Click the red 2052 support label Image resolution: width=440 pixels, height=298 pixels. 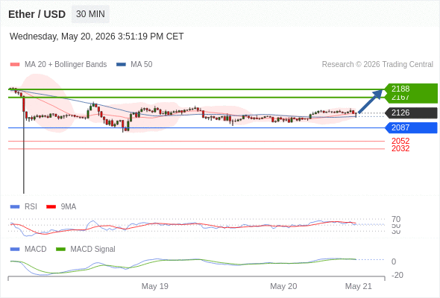400,141
